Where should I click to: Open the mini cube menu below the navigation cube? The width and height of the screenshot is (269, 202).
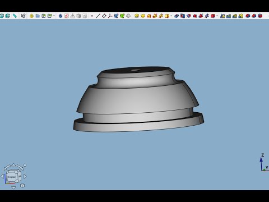tap(22, 186)
